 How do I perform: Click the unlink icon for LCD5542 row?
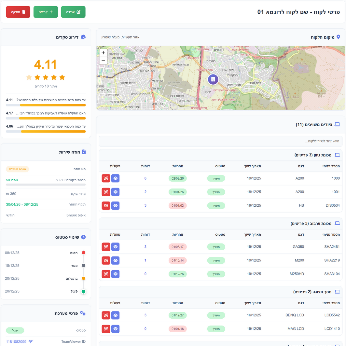click(x=106, y=315)
